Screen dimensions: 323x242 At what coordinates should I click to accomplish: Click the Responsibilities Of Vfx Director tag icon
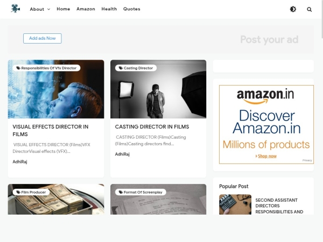(18, 68)
